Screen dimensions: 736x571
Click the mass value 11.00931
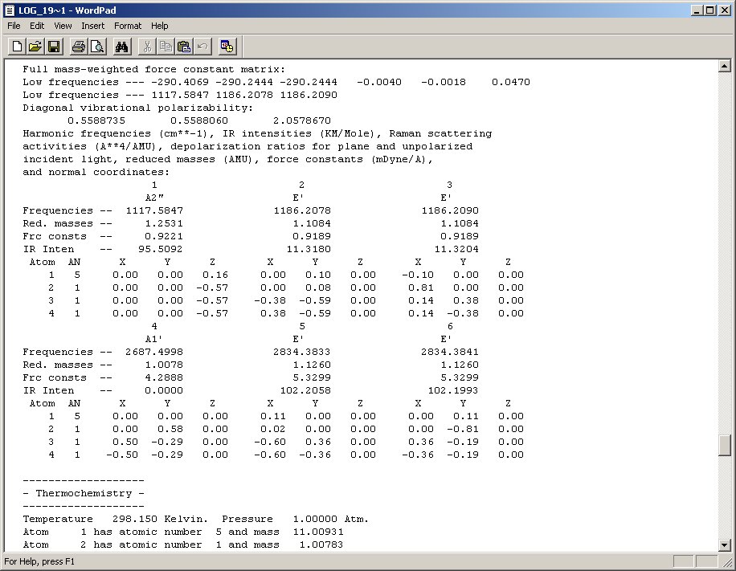click(318, 532)
